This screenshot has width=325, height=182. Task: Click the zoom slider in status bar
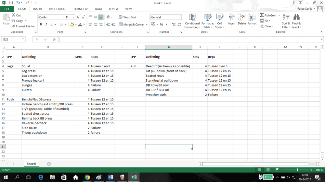click(297, 170)
